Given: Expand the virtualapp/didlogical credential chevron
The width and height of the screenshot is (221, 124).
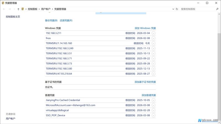Looking at the screenshot, I should coord(154,110).
